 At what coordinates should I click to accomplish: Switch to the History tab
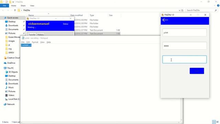coord(41,34)
